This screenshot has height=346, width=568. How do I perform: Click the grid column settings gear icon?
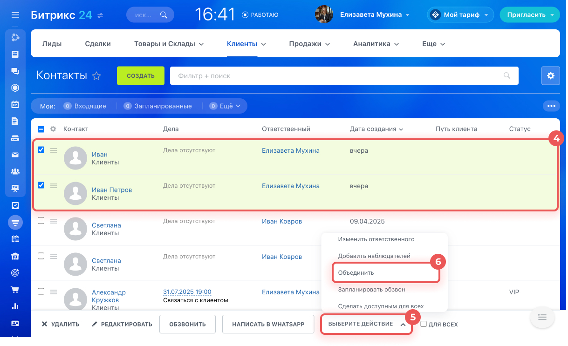pyautogui.click(x=53, y=129)
